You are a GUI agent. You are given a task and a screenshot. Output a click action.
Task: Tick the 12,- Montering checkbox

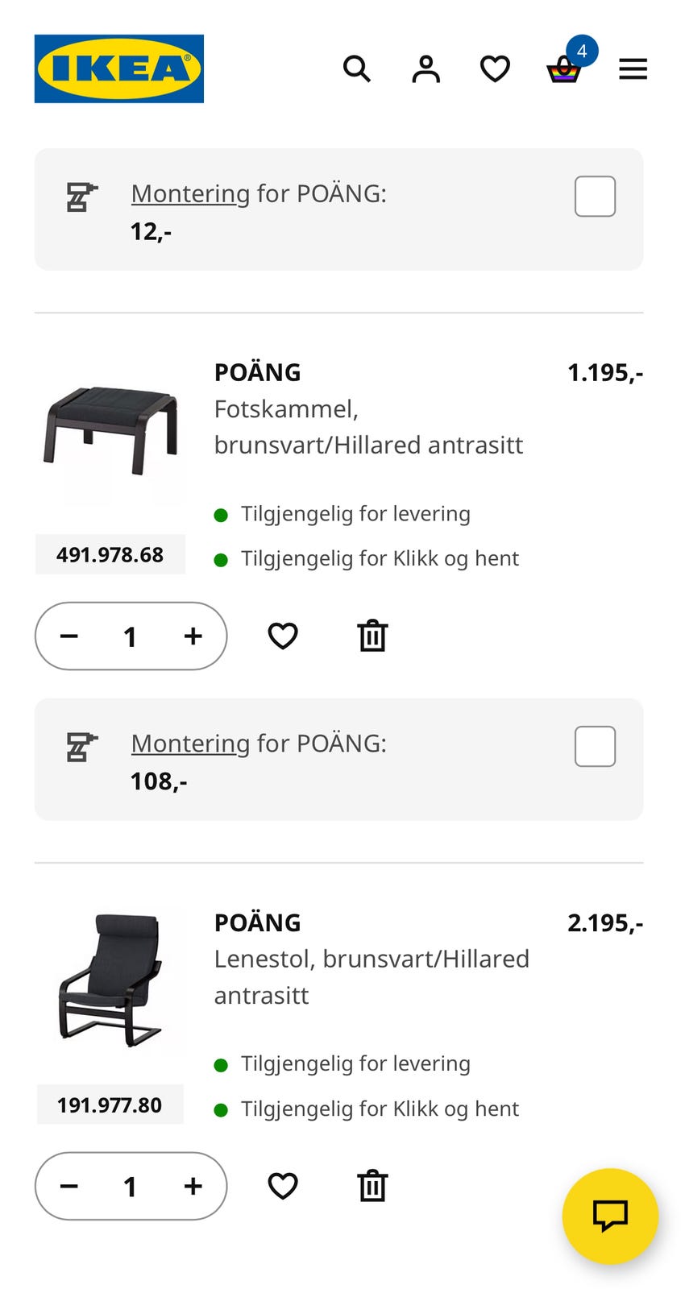click(x=595, y=197)
